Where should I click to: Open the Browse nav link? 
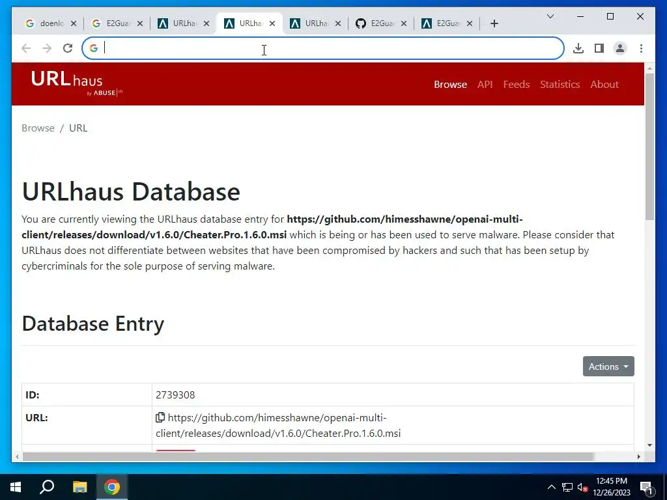tap(450, 84)
